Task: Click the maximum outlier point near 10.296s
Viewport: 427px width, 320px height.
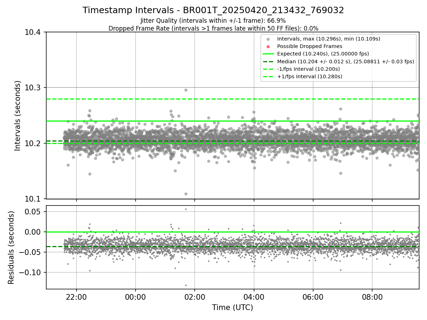Action: click(x=186, y=90)
